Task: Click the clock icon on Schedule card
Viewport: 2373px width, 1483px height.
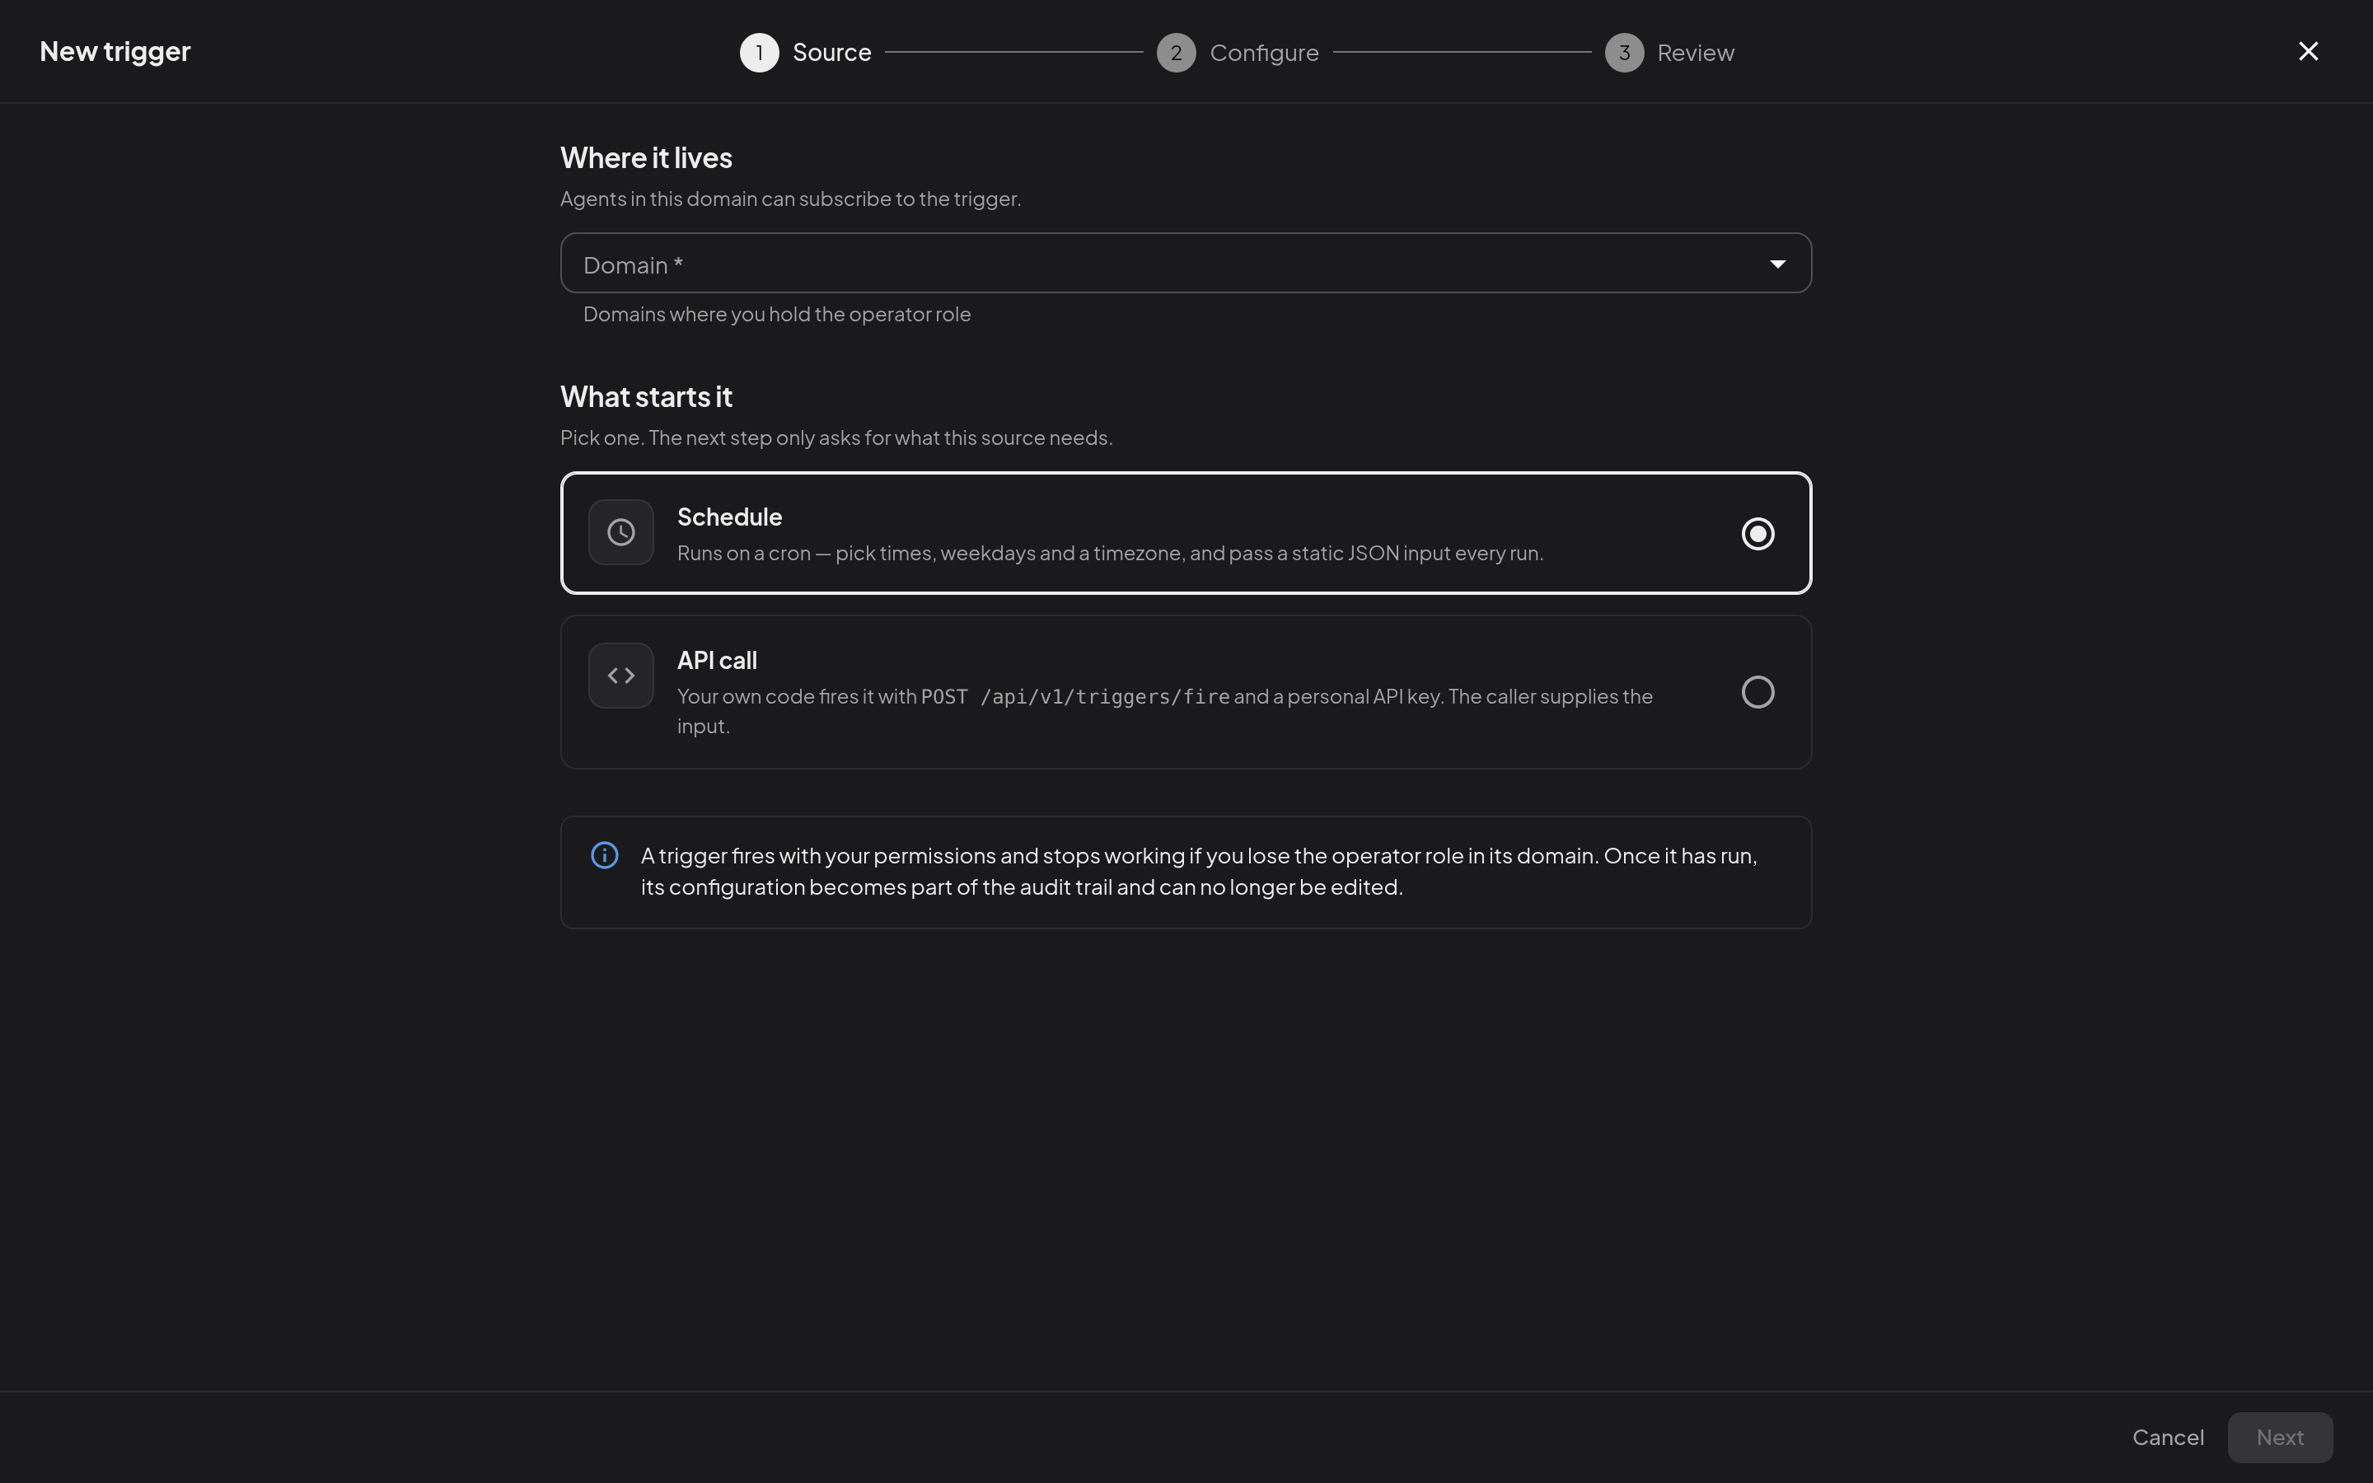Action: pos(620,532)
